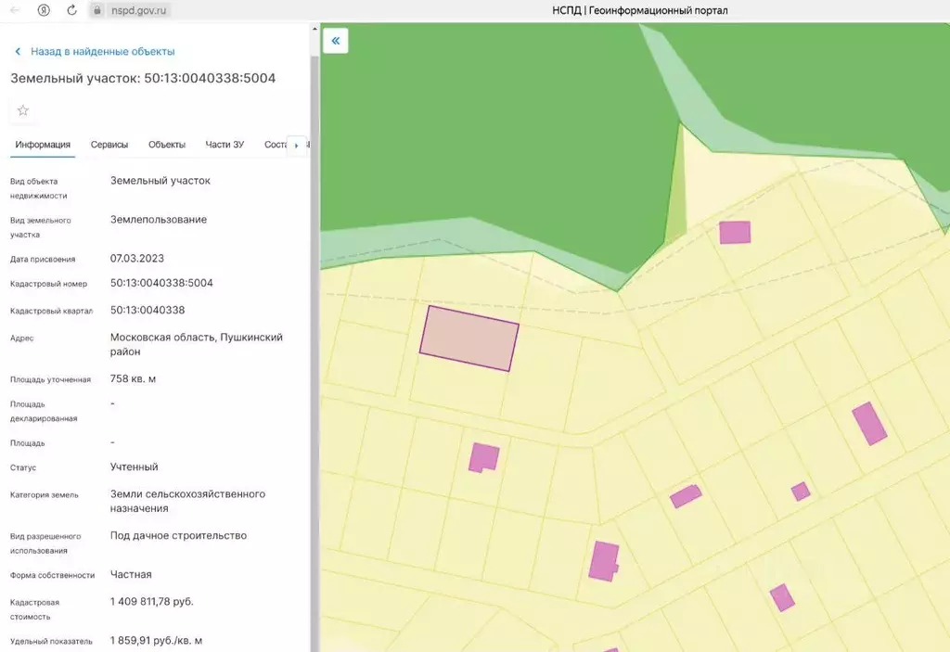Click the value Землепользование
The width and height of the screenshot is (950, 652).
tap(158, 220)
